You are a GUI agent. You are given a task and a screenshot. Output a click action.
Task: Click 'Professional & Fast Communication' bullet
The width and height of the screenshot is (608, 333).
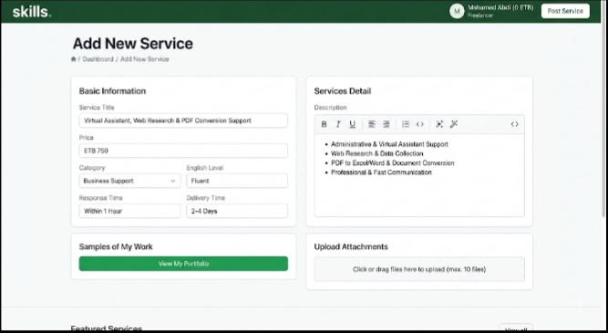click(381, 172)
